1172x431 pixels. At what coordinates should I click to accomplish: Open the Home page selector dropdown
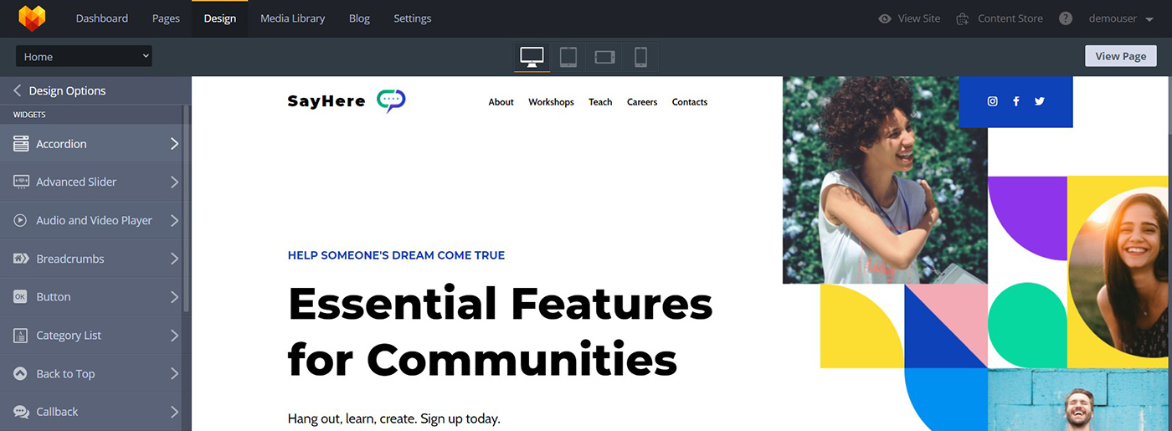click(x=84, y=57)
